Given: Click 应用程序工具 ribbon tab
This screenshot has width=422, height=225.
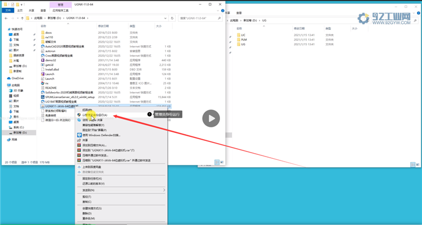Looking at the screenshot, I should coord(61,11).
